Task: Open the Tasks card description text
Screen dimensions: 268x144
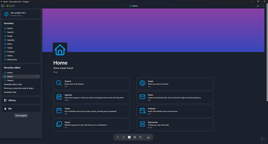Action: coord(90,111)
